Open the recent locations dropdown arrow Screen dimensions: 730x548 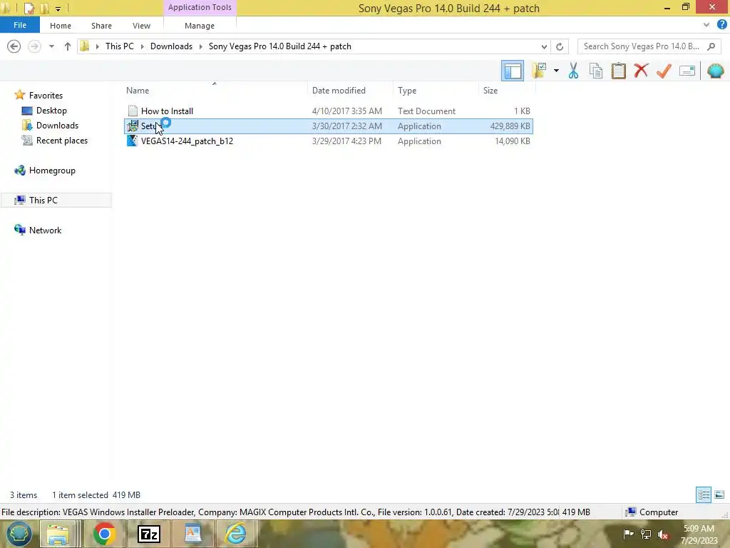click(51, 46)
